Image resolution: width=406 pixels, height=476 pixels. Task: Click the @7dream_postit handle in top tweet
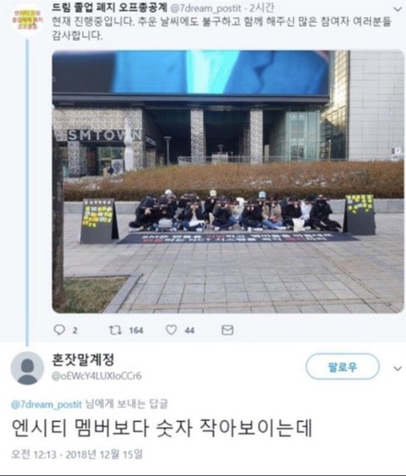click(x=206, y=8)
